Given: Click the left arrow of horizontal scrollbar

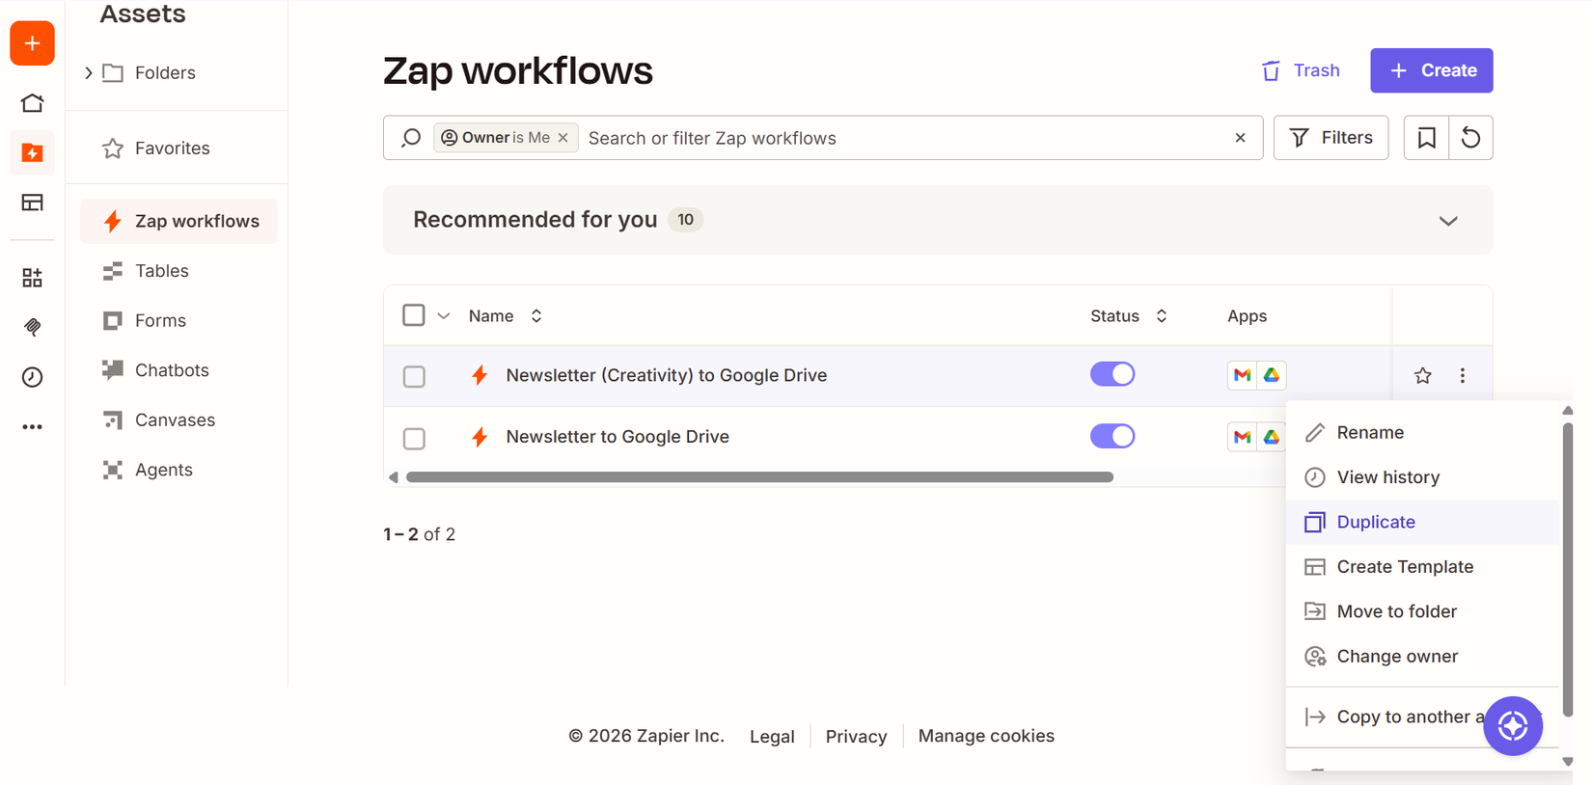Looking at the screenshot, I should click(x=393, y=477).
